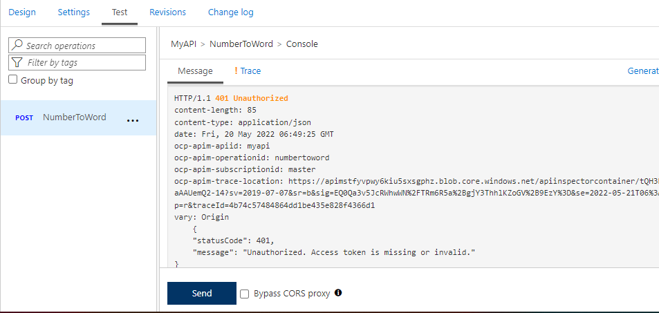Screen dimensions: 659x313
Task: Click the filter funnel icon
Action: tap(17, 62)
